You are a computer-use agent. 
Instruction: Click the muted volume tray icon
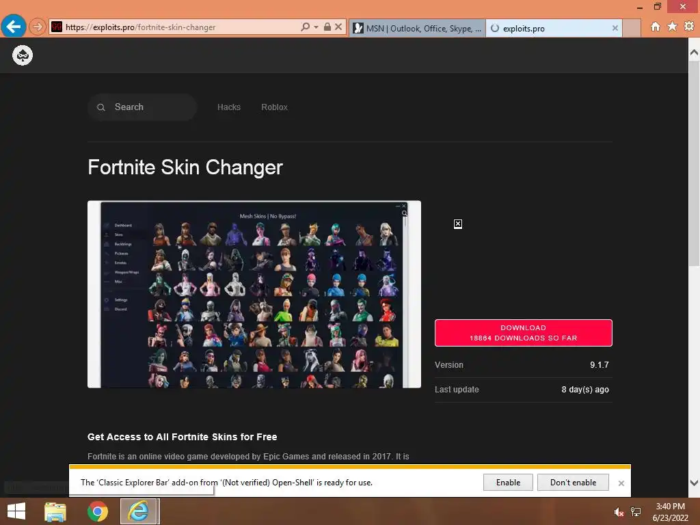[x=619, y=512]
